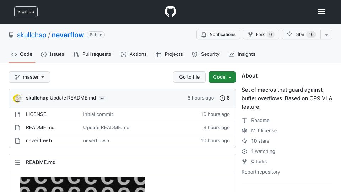This screenshot has height=192, width=341.
Task: Open the hamburger navigation menu
Action: [321, 11]
